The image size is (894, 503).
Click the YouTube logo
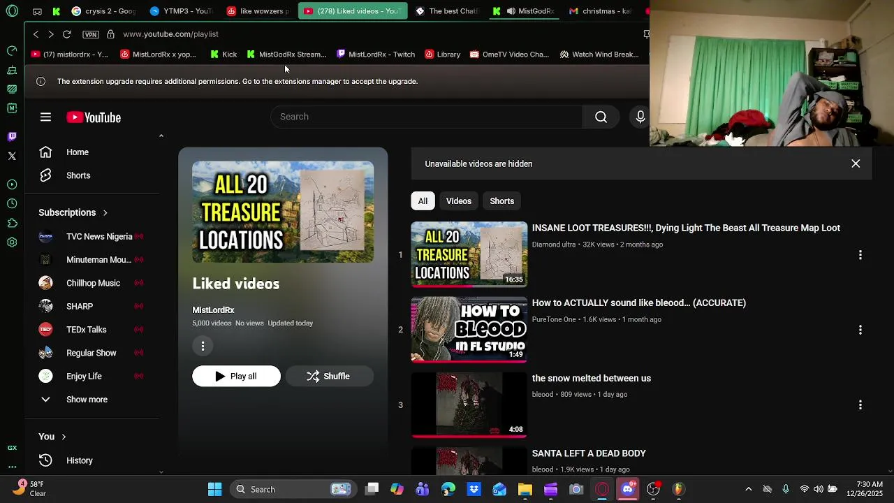click(x=94, y=117)
